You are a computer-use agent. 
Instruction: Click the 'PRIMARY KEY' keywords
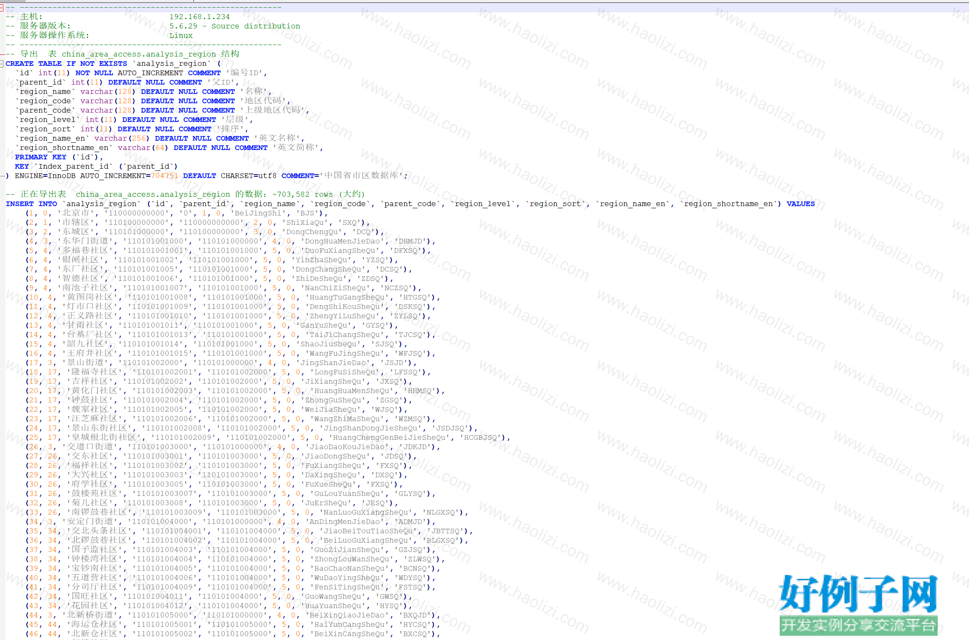41,157
